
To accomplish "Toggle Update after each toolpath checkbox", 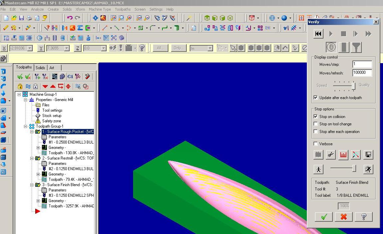I will coord(315,97).
